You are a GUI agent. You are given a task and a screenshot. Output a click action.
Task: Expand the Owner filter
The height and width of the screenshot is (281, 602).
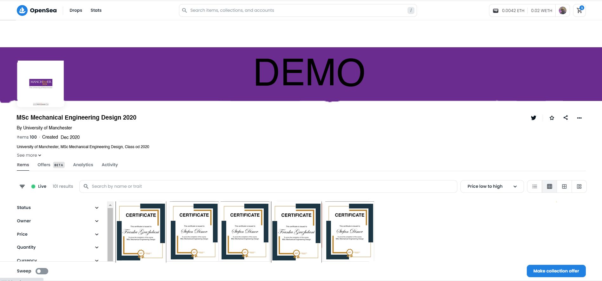point(58,221)
